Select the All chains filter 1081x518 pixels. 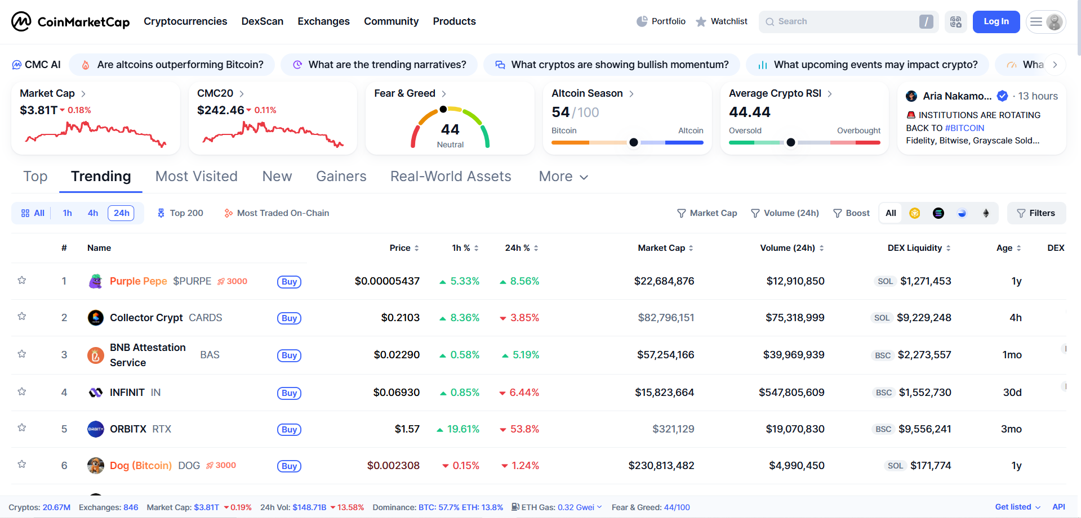tap(891, 213)
